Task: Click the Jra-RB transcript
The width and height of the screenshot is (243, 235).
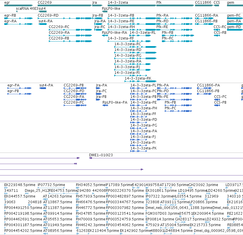Action: click(x=97, y=18)
